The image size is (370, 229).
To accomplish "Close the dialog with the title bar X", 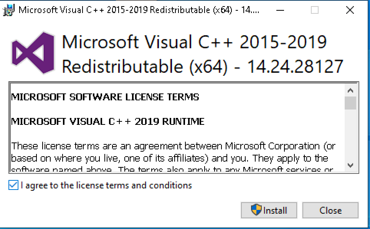I will tap(350, 10).
